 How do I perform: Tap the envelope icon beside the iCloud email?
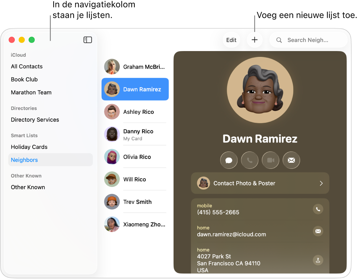318,231
